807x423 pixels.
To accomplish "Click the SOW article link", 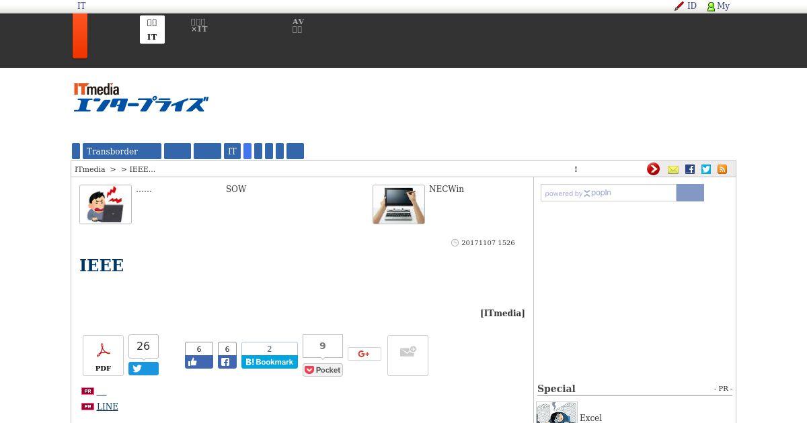I will tap(236, 189).
